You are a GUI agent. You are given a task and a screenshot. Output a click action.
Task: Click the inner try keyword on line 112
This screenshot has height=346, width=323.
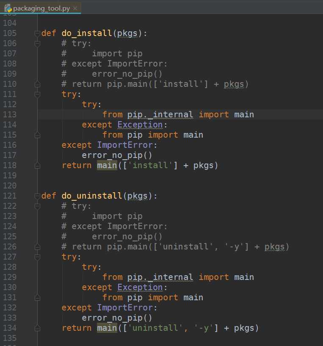coord(89,104)
